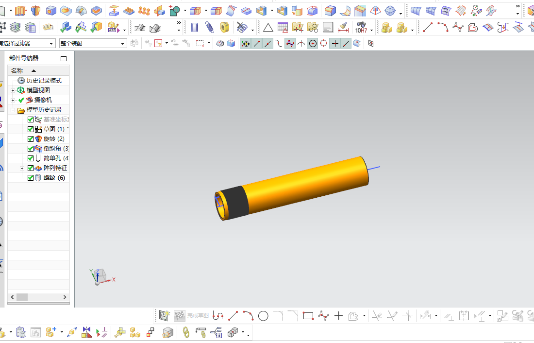Uncheck the 简单孔 (4) feature checkbox
Image resolution: width=534 pixels, height=343 pixels.
[30, 158]
